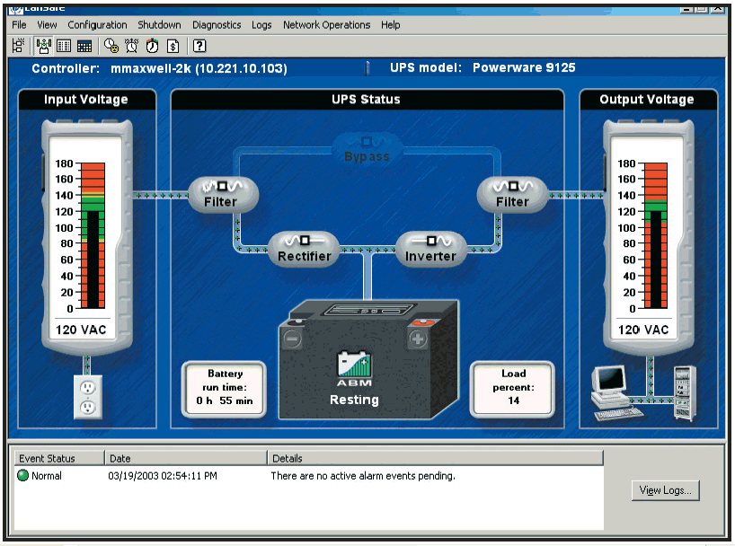Viewport: 735px width, 546px height.
Task: Open the Network Operations menu
Action: (x=326, y=25)
